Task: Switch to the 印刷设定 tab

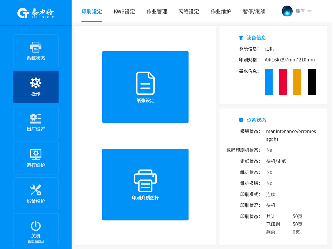Action: tap(92, 12)
